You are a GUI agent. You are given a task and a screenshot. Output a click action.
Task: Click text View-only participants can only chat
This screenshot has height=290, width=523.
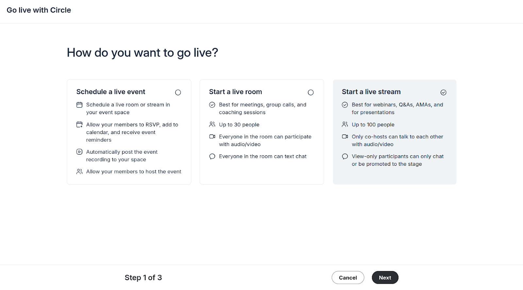(398, 160)
